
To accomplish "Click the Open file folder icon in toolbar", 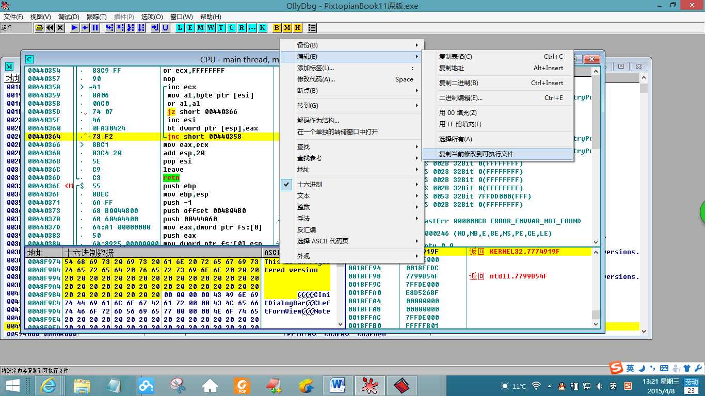I will 39,28.
